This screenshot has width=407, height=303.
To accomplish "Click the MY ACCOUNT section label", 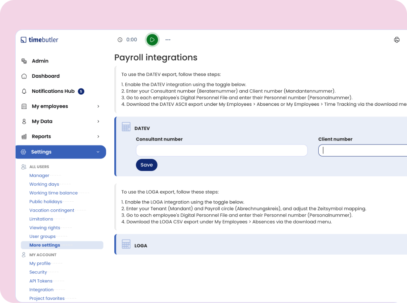I will tap(43, 255).
